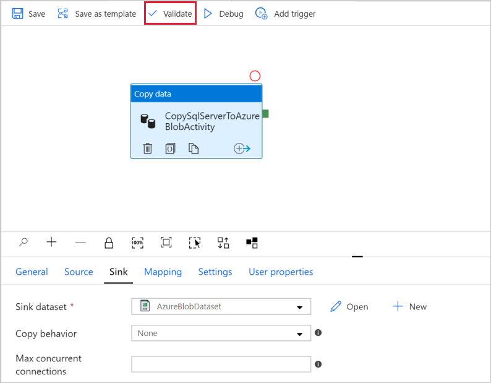View activity source code braces icon
Screen dimensions: 491x383
[170, 148]
